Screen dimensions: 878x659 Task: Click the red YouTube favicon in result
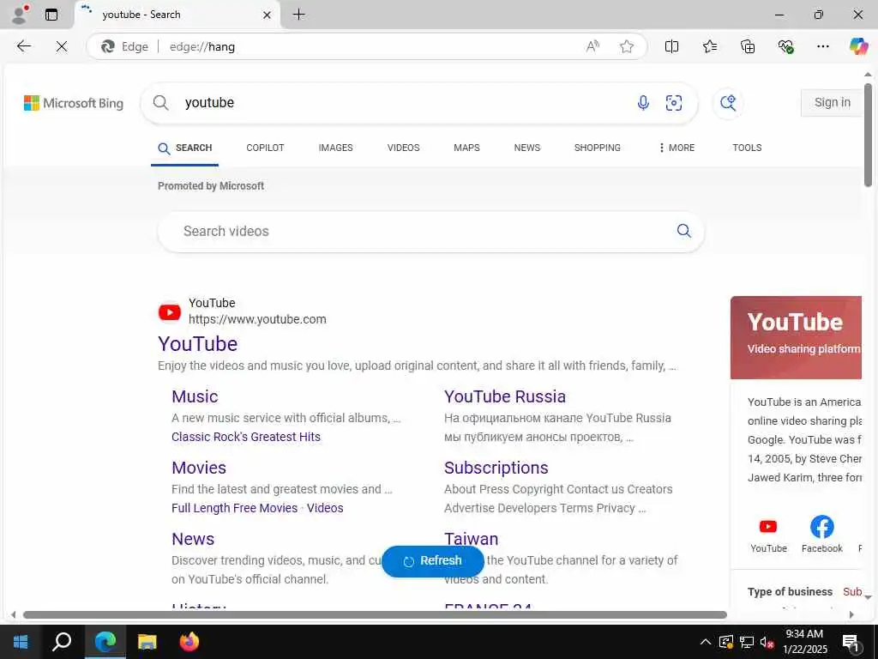point(169,312)
